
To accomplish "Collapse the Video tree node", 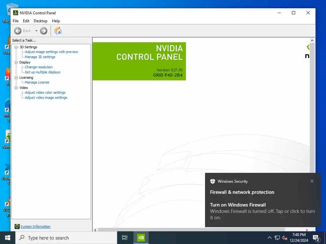I will [16, 88].
